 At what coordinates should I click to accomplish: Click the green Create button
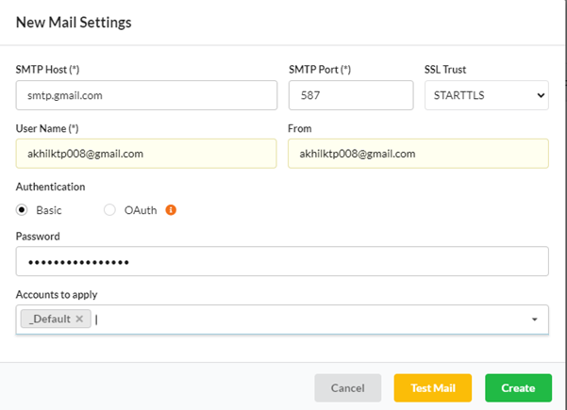[518, 387]
